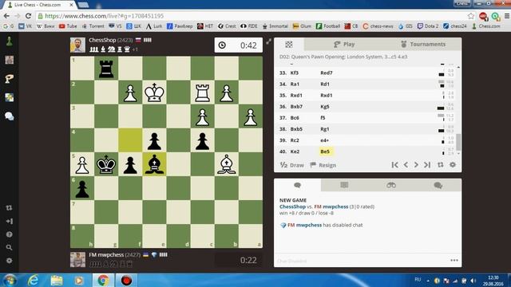Open the Dota 2 bookmark
Image resolution: width=511 pixels, height=287 pixels.
[x=428, y=26]
